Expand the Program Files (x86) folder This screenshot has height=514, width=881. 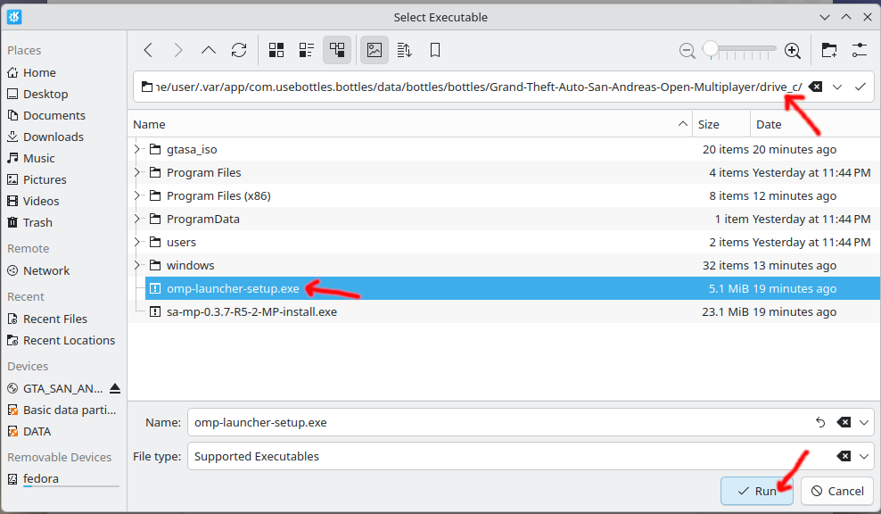coord(136,195)
